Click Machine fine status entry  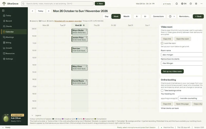click(x=167, y=127)
